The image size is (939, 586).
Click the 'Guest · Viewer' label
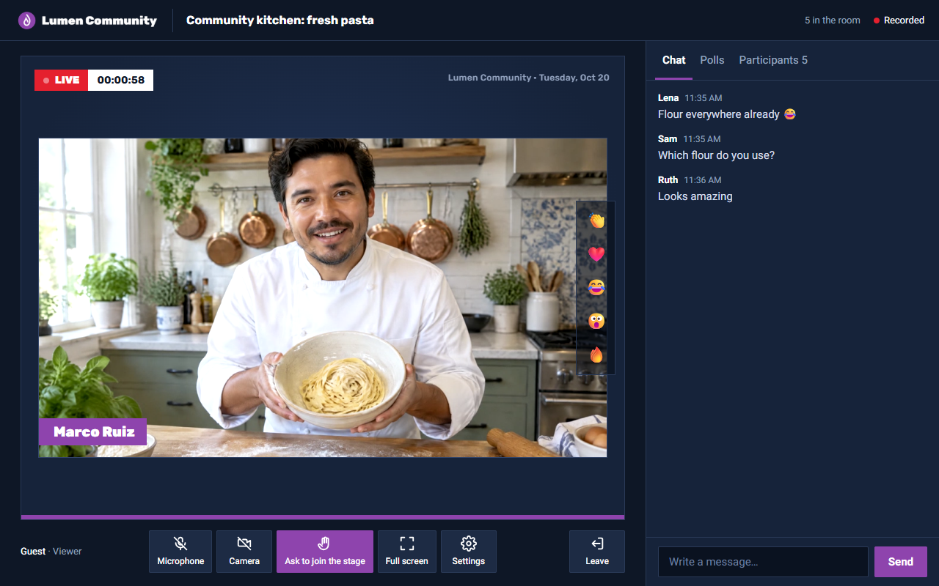pyautogui.click(x=51, y=552)
